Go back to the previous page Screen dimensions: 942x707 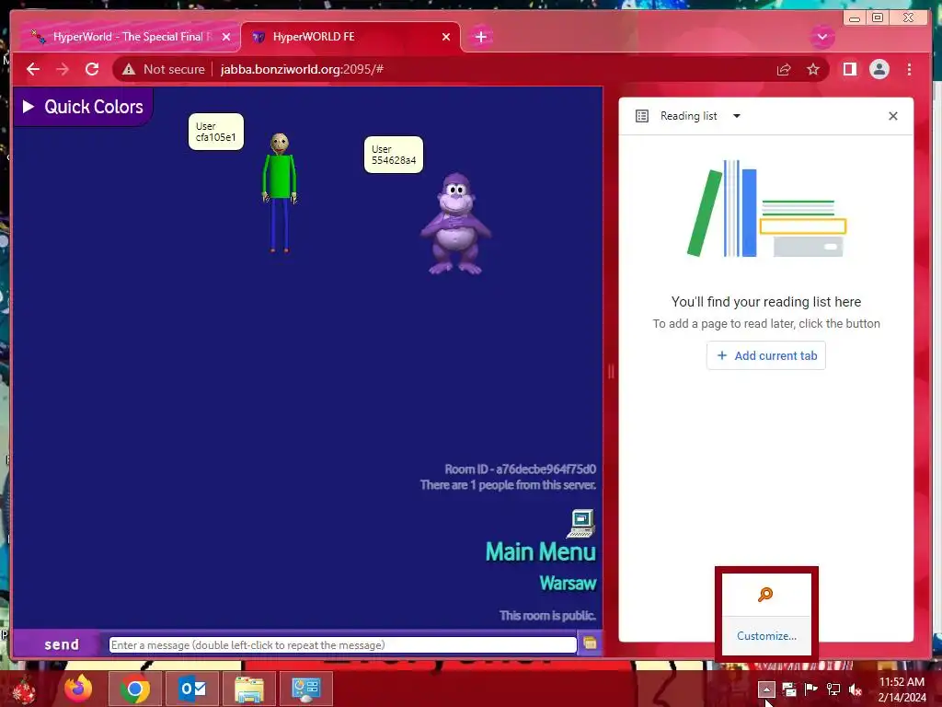click(33, 69)
